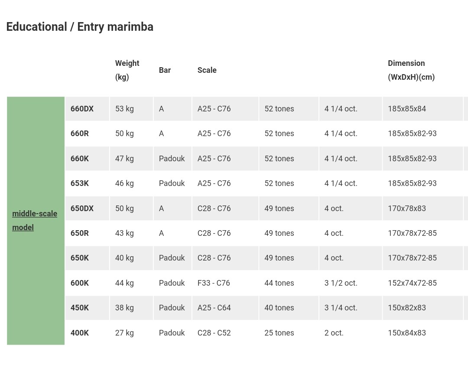Click the 152x74x72-85 dimension cell

412,283
